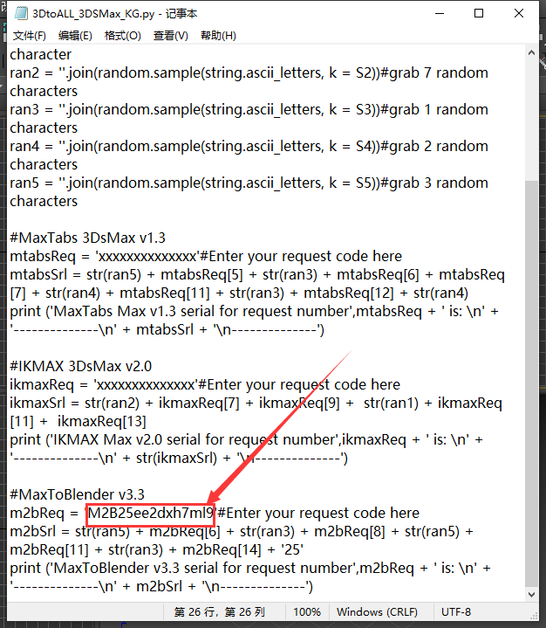
Task: Open the 查看(V) menu
Action: [x=170, y=36]
